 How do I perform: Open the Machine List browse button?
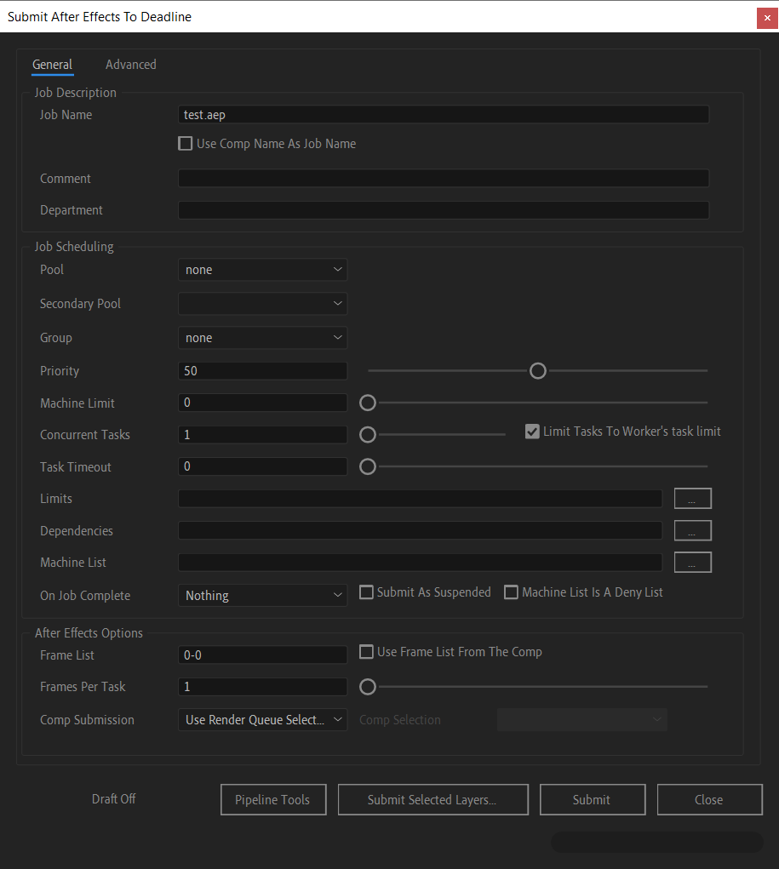coord(692,563)
